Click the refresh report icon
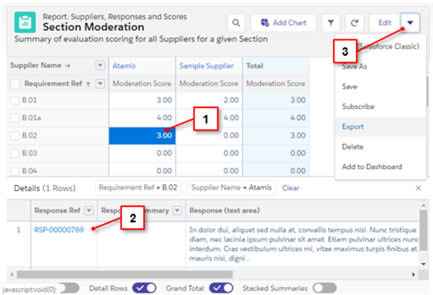 pos(355,23)
